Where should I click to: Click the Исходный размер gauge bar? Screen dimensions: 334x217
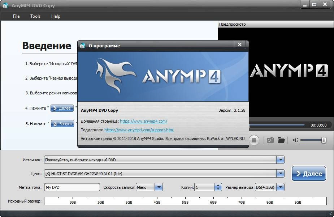pos(185,201)
